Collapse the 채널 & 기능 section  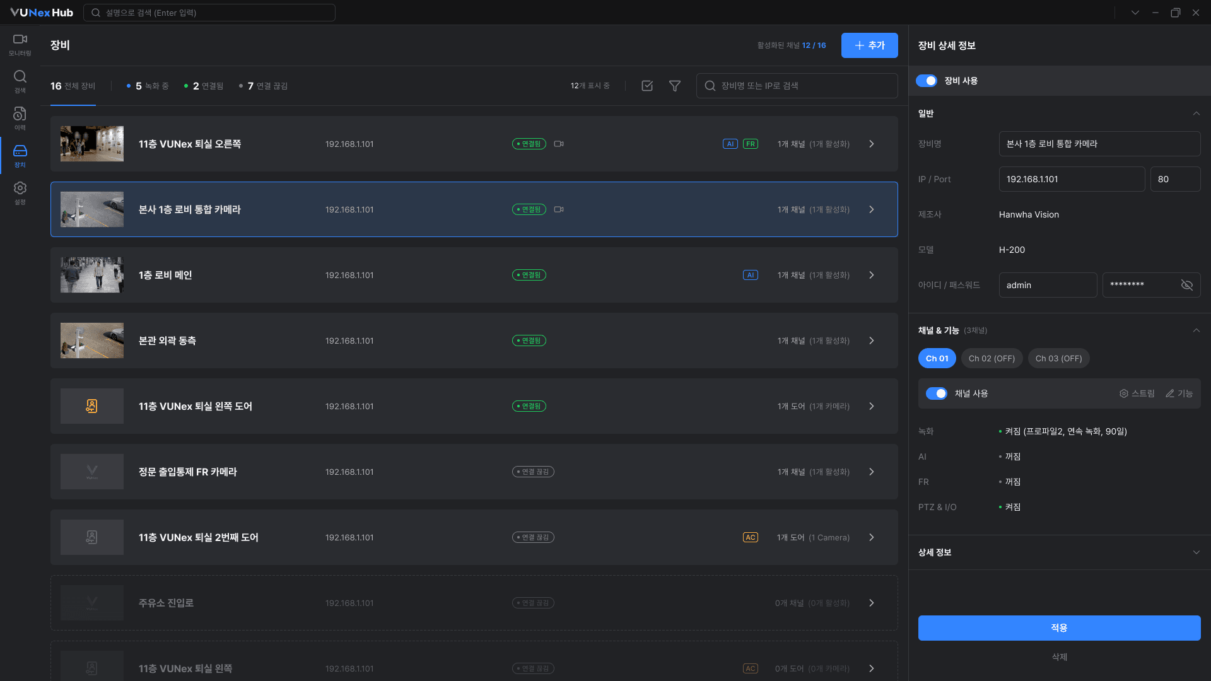1196,330
